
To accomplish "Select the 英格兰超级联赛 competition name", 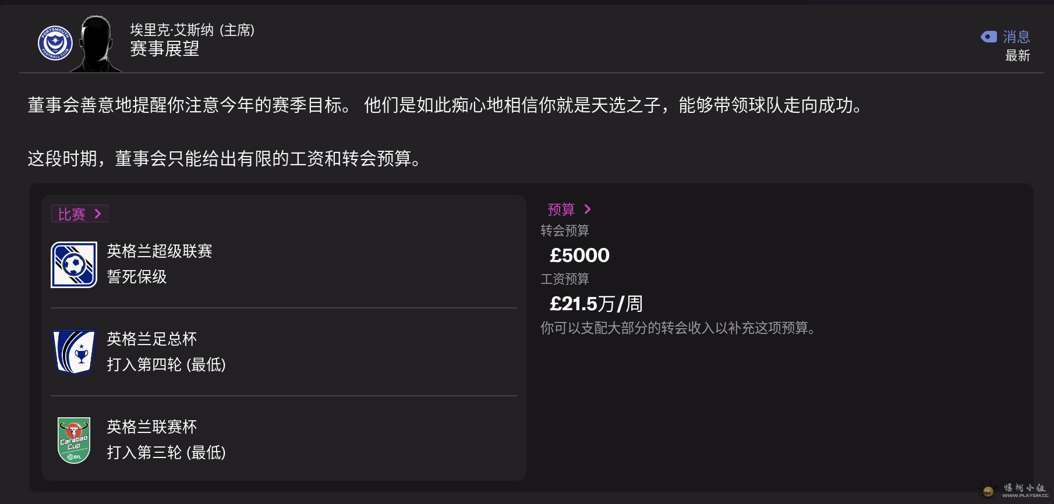I will coord(160,251).
